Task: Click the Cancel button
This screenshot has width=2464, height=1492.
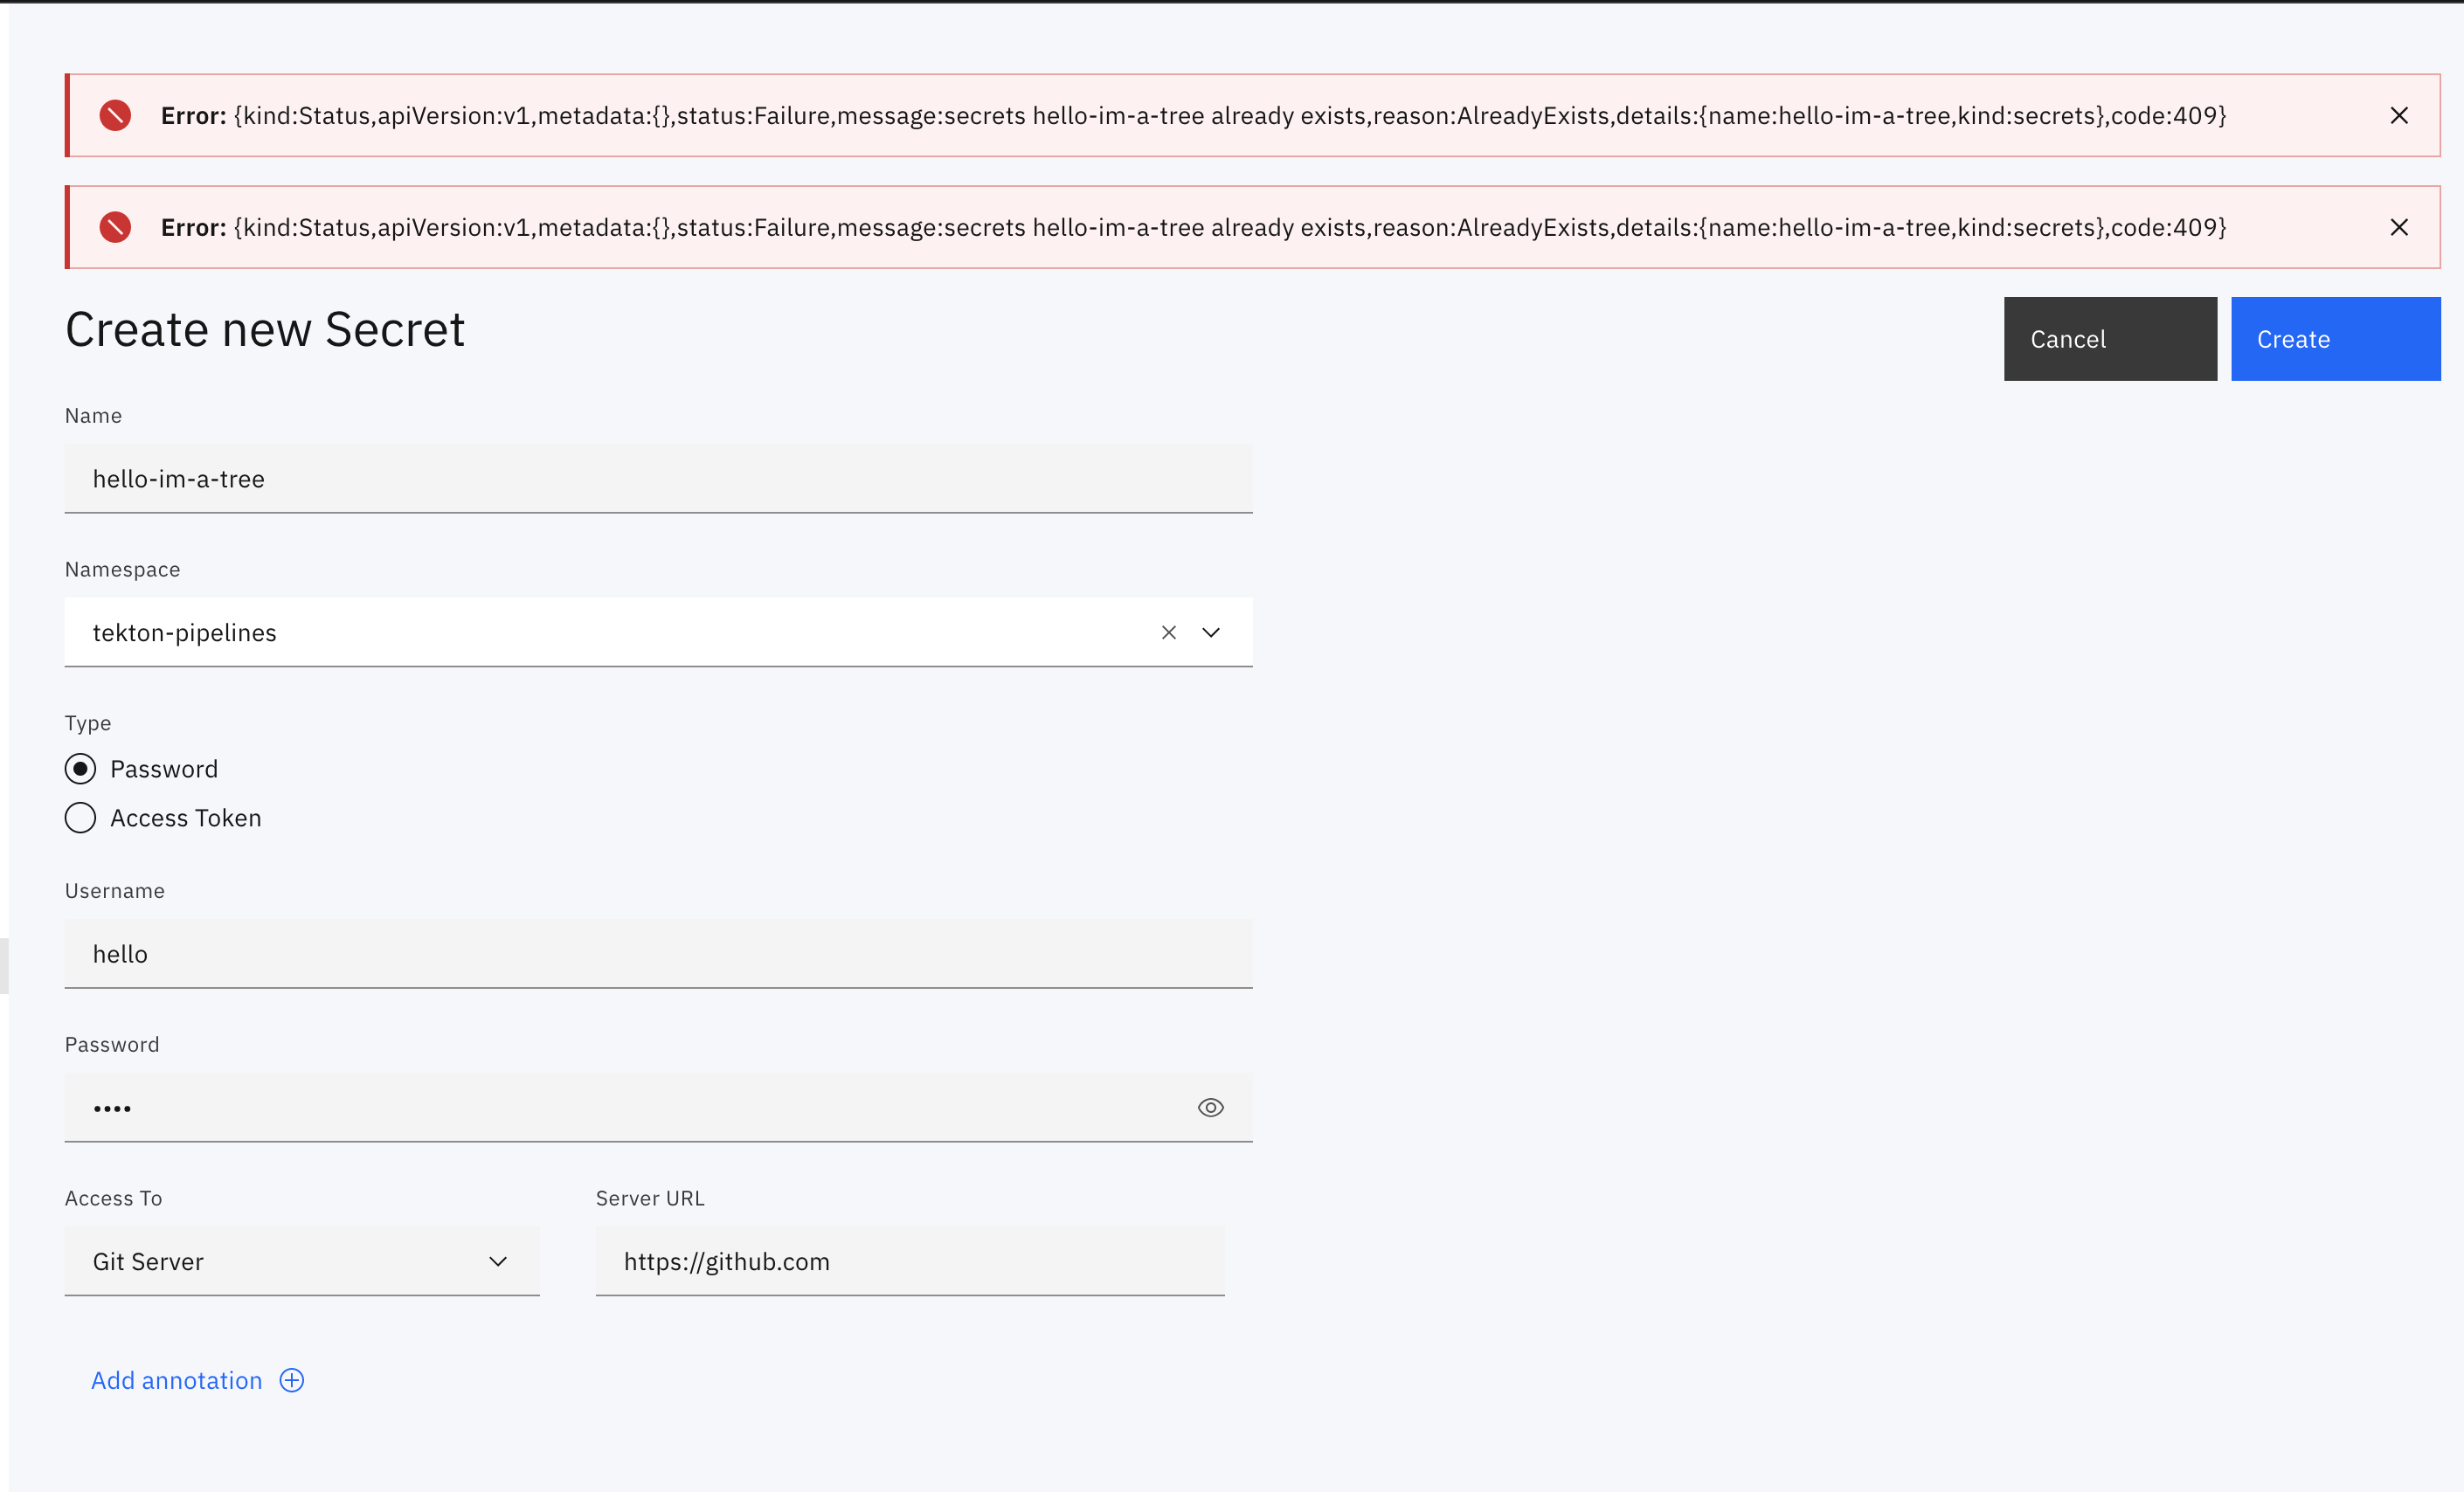Action: (x=2109, y=338)
